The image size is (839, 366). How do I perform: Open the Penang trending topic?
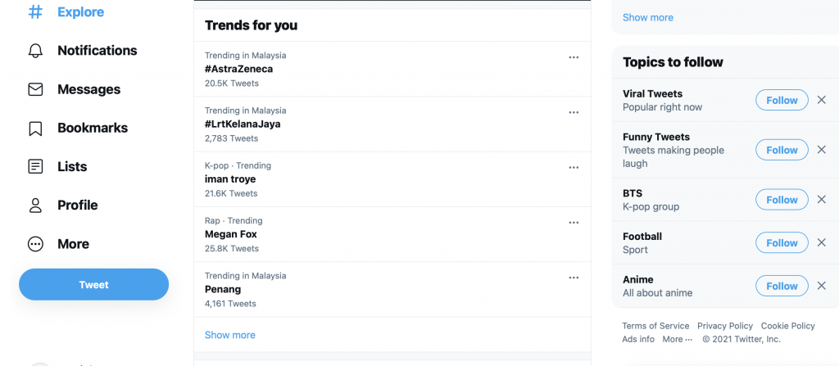click(x=223, y=289)
